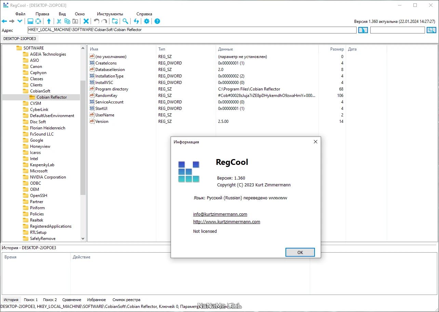
Task: Click the circular network registry connect icon
Action: tap(38, 21)
